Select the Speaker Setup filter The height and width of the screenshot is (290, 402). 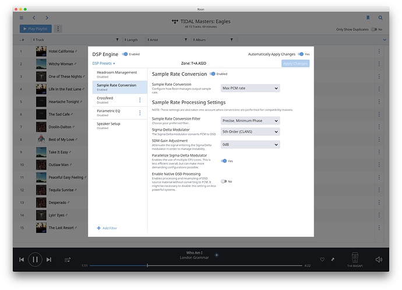pos(120,125)
